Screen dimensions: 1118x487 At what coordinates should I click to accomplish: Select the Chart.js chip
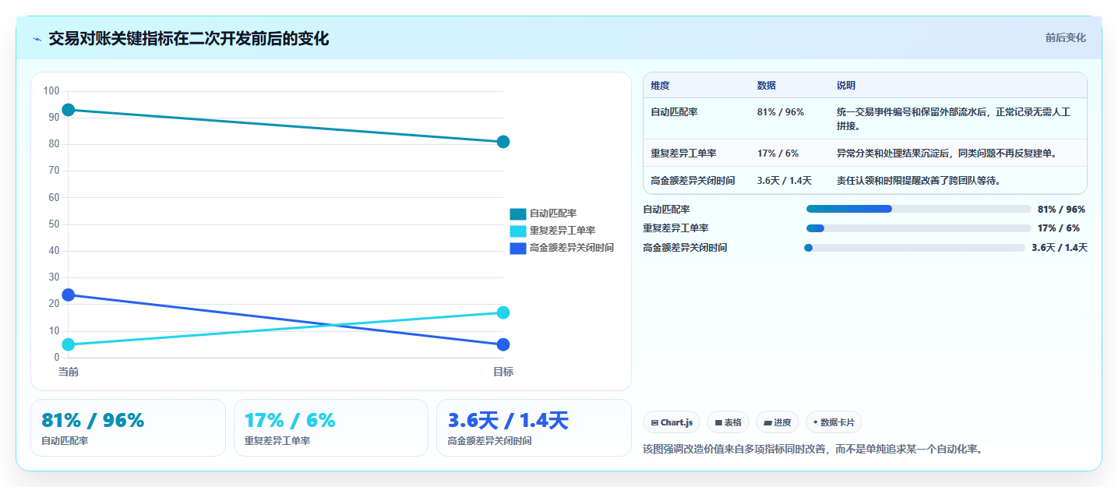click(x=672, y=422)
